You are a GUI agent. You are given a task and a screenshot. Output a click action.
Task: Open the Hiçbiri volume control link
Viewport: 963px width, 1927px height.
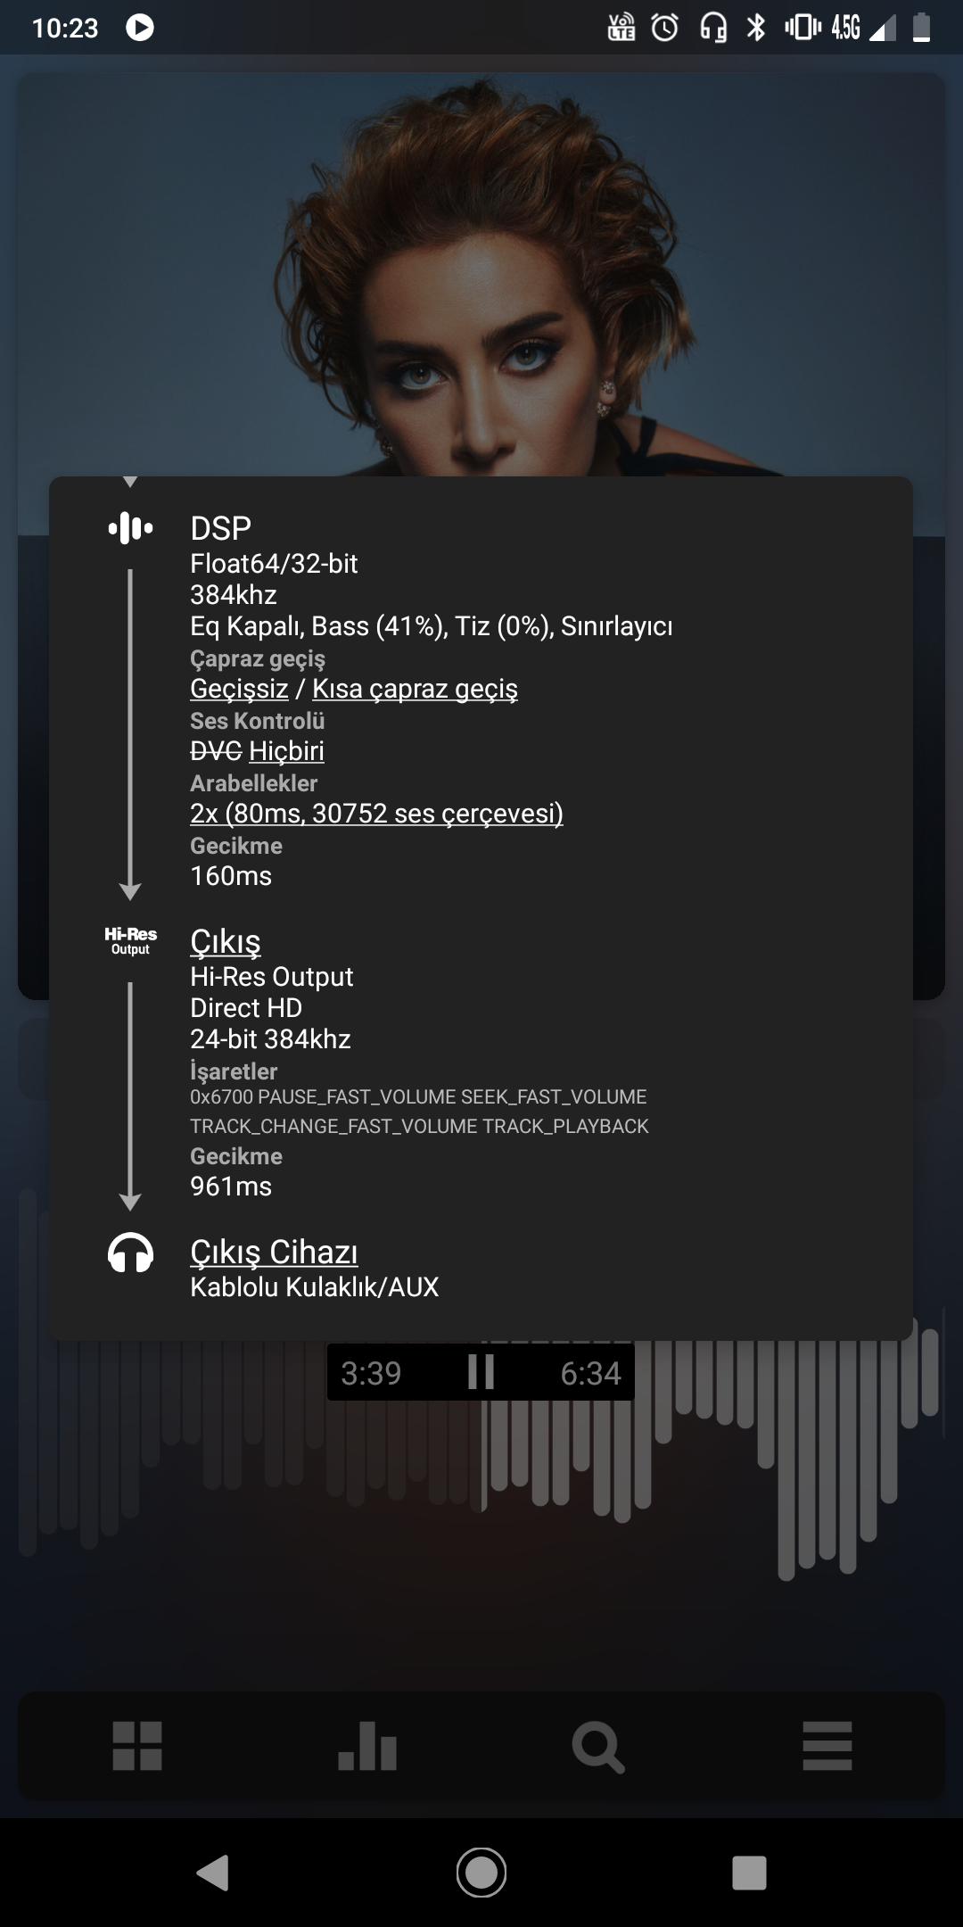(x=286, y=751)
